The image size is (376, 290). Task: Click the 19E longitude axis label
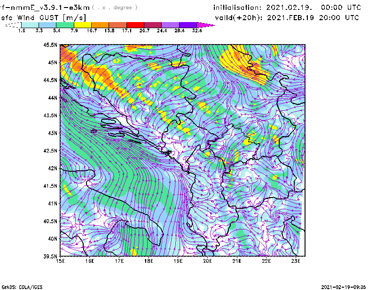(178, 261)
